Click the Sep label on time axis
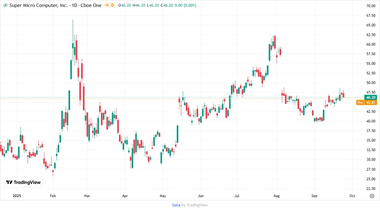 [314, 196]
